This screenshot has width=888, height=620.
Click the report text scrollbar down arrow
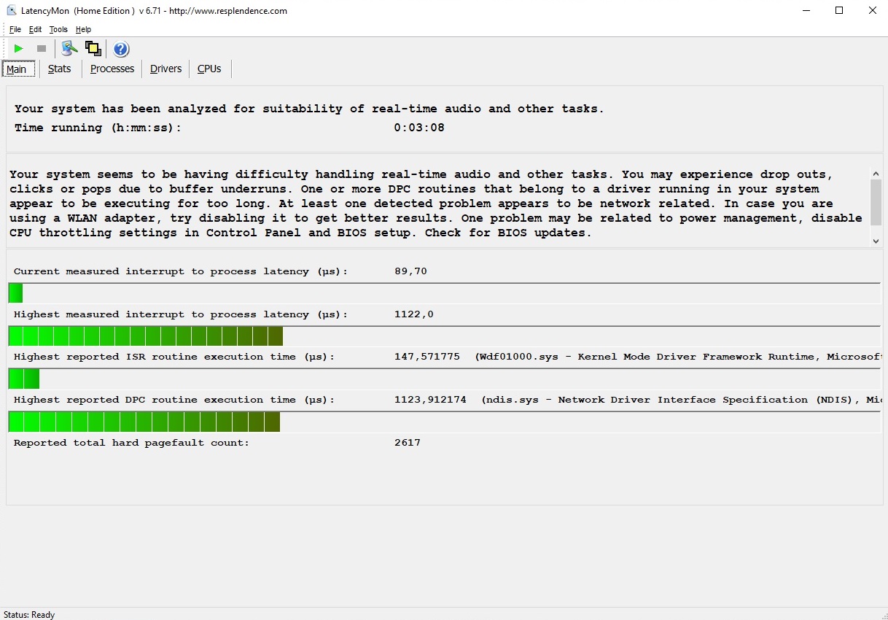876,241
